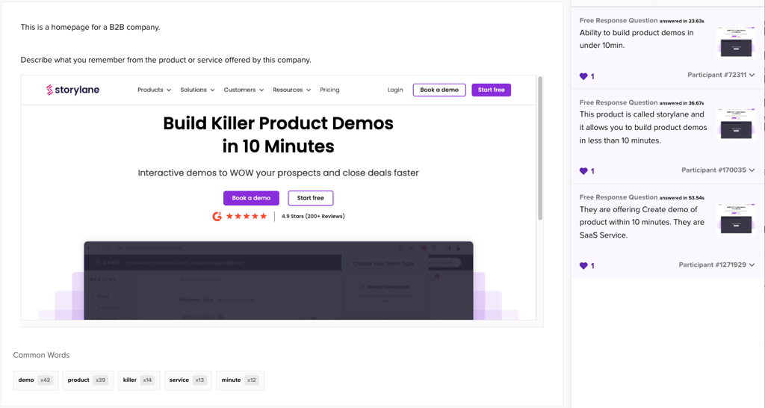Click the outlined Start free hero button
Screen dimensions: 765x408
click(x=310, y=198)
